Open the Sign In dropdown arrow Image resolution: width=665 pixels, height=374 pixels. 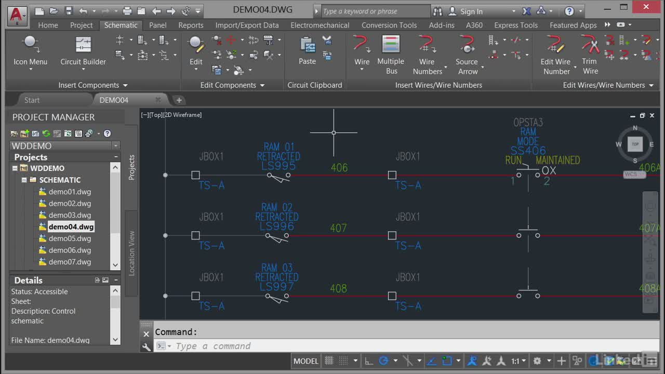(514, 11)
